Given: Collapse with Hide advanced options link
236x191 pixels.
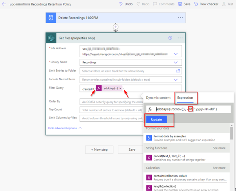Looking at the screenshot, I should pyautogui.click(x=65, y=128).
